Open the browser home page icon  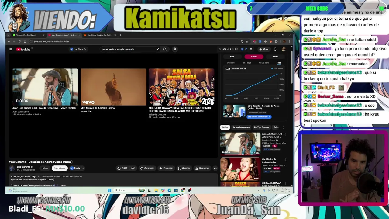(25, 41)
